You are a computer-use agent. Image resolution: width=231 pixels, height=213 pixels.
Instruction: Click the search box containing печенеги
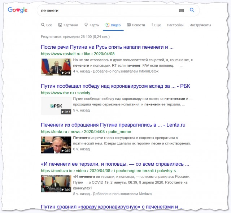click(x=118, y=10)
